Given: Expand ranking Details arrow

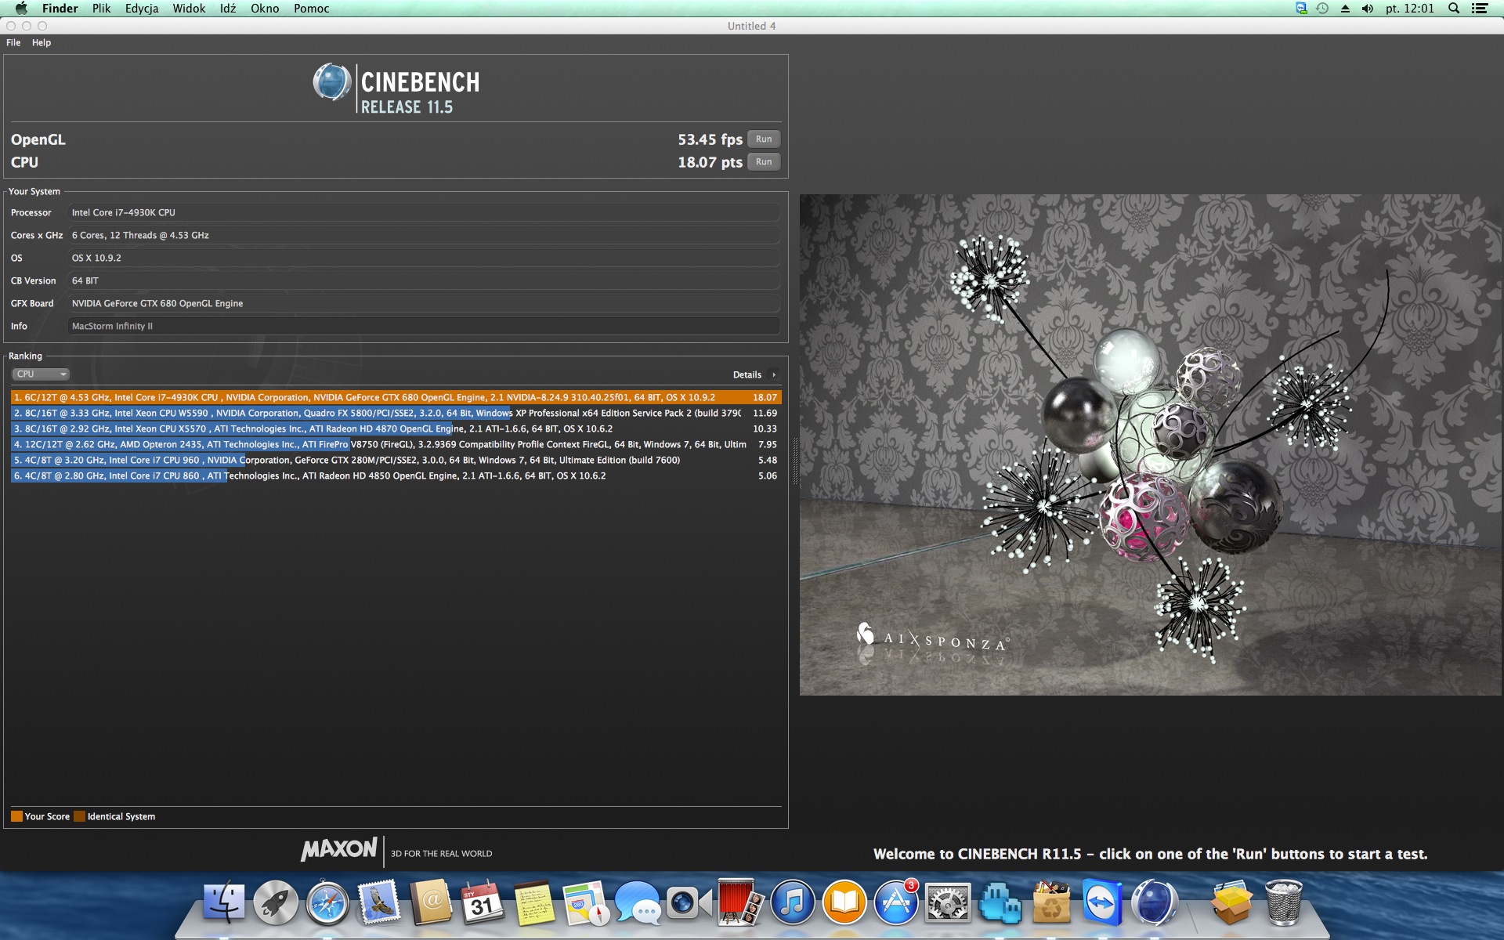Looking at the screenshot, I should [774, 375].
